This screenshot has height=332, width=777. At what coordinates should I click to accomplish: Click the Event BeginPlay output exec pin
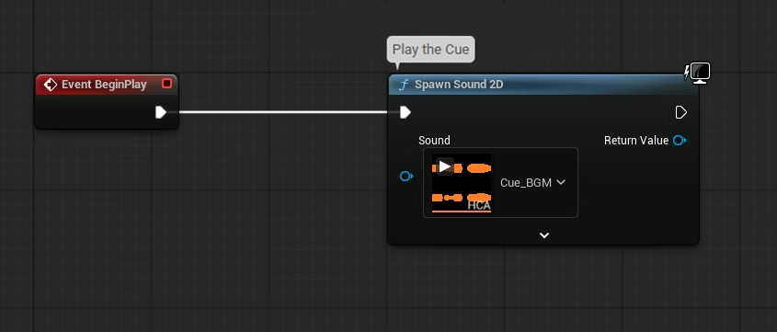pyautogui.click(x=161, y=112)
